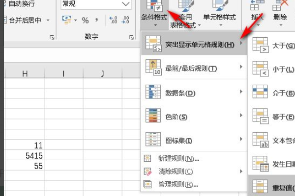This screenshot has height=196, width=295.
Task: Select column J header
Action: 103,73
